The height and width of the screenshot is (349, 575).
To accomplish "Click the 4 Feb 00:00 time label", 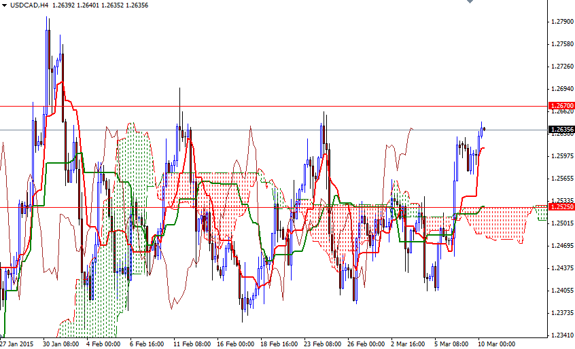I will (103, 344).
